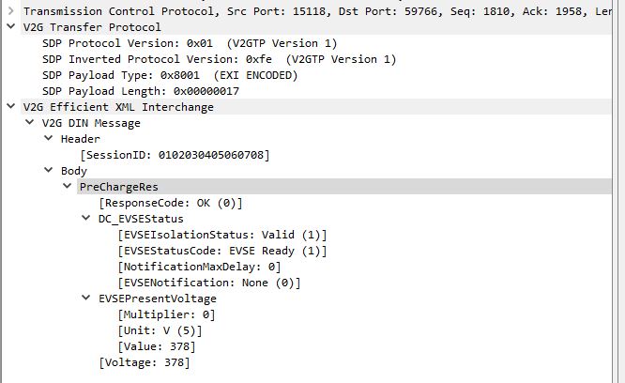Select EVSEIsolationStatus: Valid row
625x383 pixels.
[222, 235]
